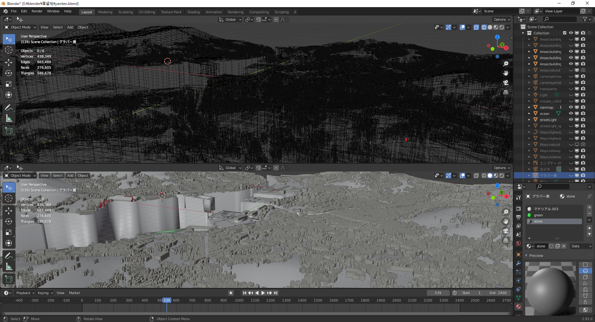595x322 pixels.
Task: Click Select menu in upper viewport header
Action: click(58, 27)
